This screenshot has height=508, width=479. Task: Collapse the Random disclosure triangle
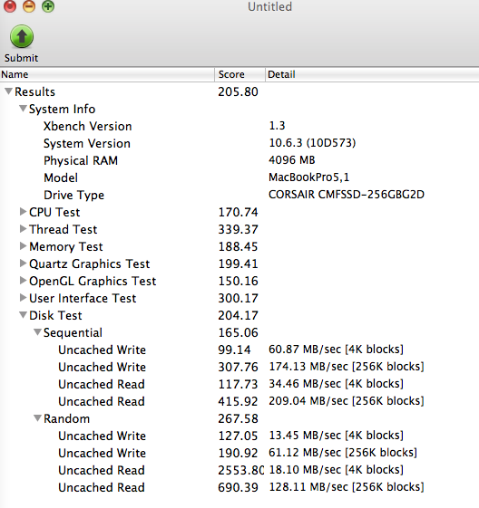[37, 418]
